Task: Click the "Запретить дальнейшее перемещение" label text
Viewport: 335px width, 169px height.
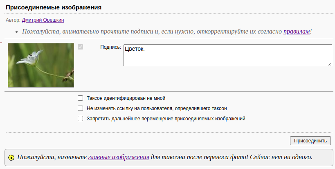Action: pyautogui.click(x=166, y=119)
